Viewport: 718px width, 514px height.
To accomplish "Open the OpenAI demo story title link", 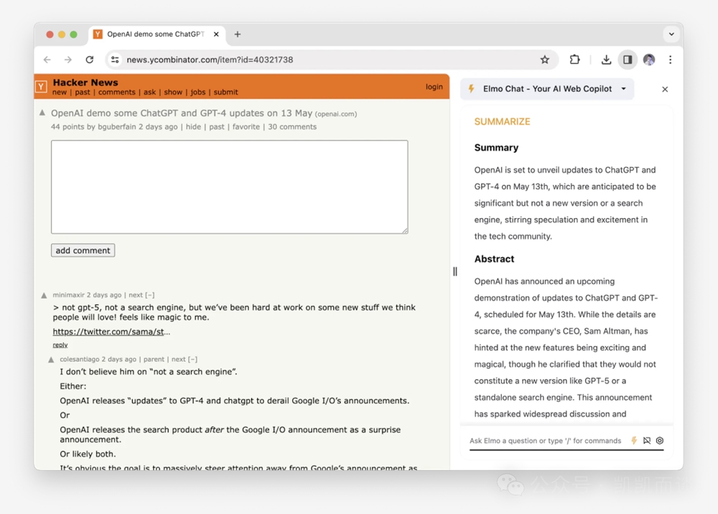I will pyautogui.click(x=182, y=113).
